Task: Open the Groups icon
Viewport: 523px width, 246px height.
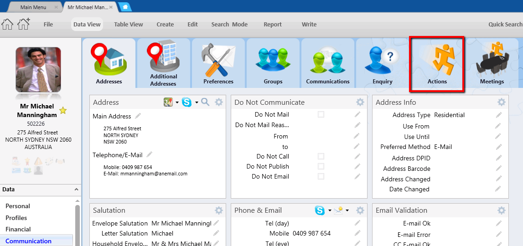Action: tap(273, 64)
